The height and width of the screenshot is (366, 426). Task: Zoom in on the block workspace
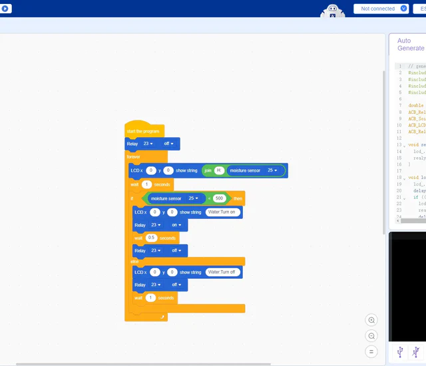[371, 320]
